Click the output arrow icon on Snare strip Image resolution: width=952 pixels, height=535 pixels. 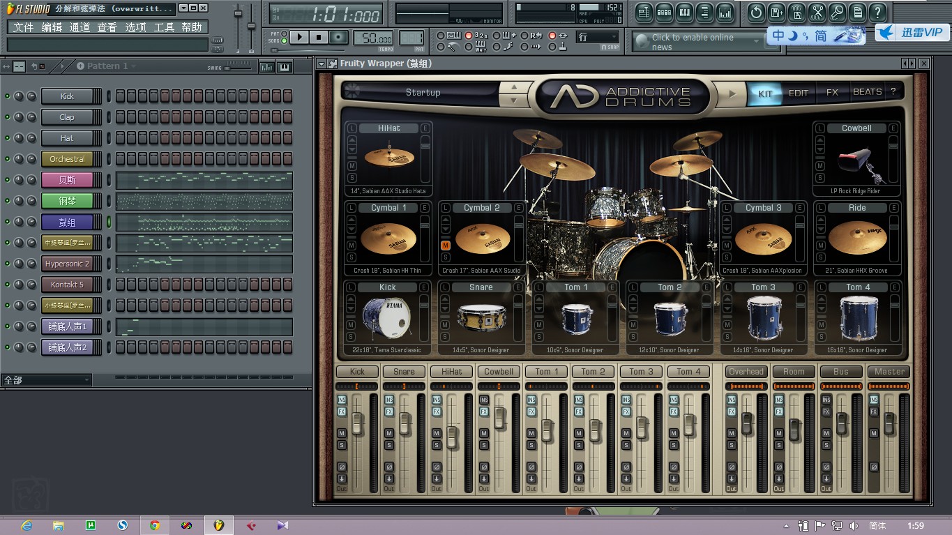pos(389,479)
